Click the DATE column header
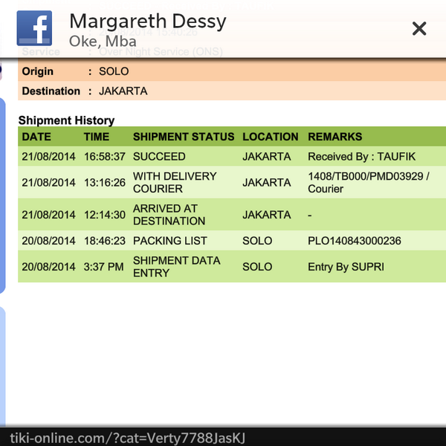This screenshot has width=446, height=446. 36,137
